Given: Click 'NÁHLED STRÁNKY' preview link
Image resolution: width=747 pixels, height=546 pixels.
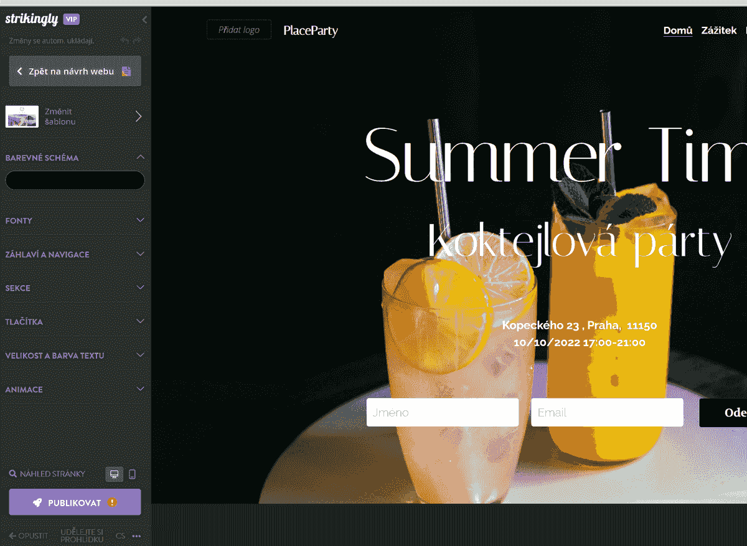Looking at the screenshot, I should [x=47, y=474].
